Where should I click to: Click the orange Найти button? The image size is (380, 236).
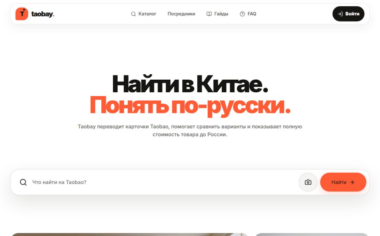pos(343,182)
